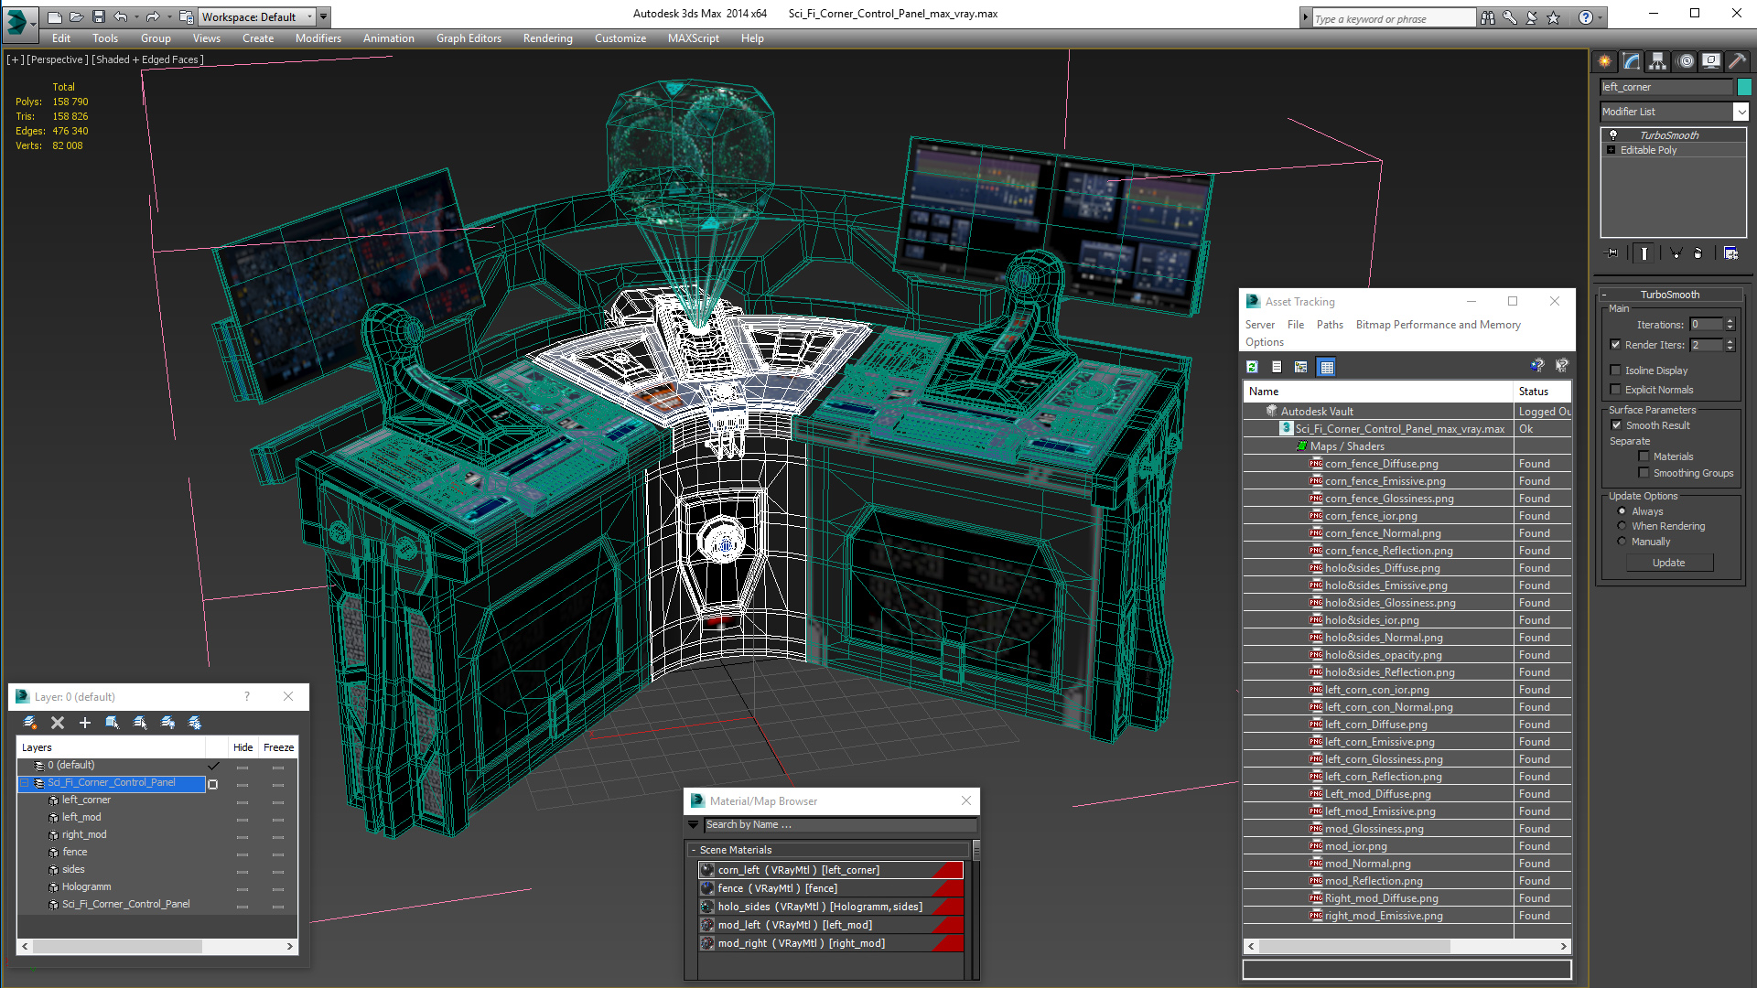
Task: Open the Graph Editors menu
Action: click(x=469, y=38)
